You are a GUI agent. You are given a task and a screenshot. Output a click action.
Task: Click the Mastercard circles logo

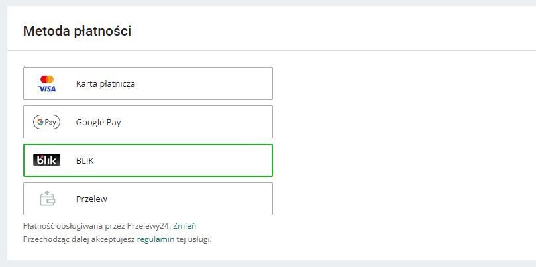pyautogui.click(x=47, y=80)
